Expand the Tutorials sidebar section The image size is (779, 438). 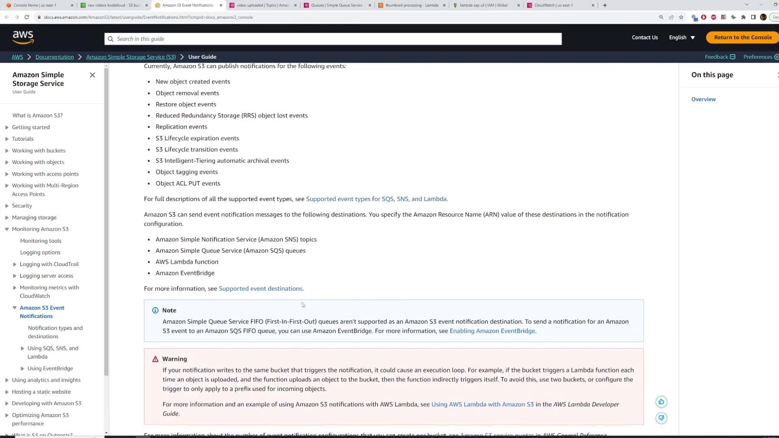[7, 139]
